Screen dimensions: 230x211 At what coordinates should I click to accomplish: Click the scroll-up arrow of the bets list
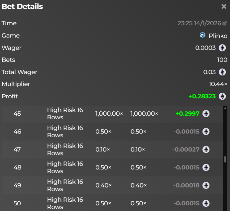coord(225,108)
